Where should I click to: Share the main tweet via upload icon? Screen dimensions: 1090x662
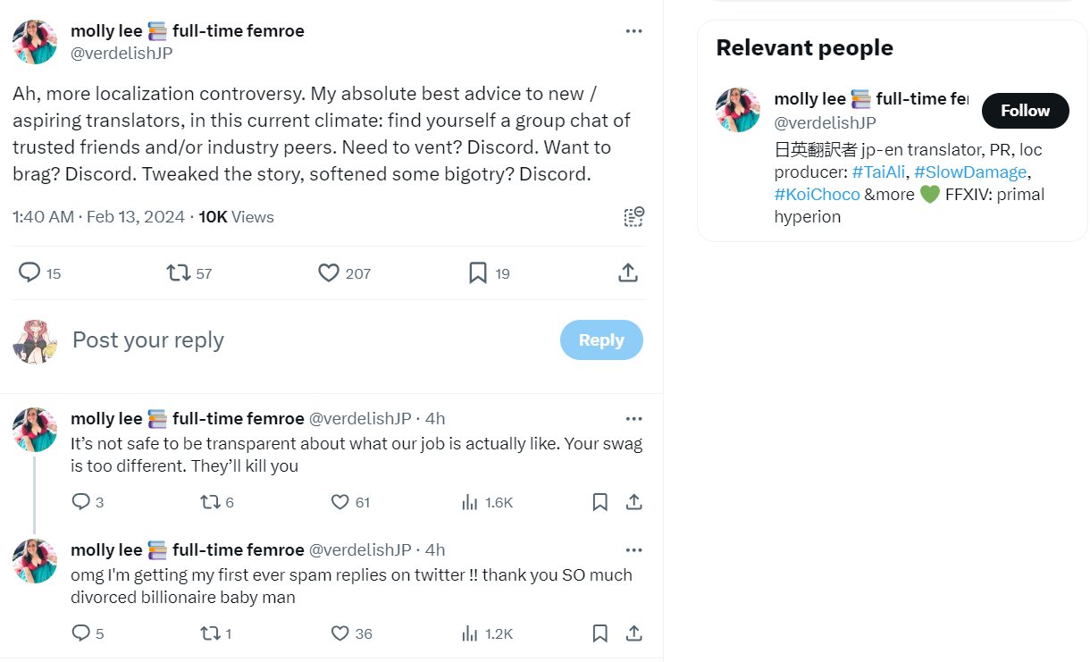(627, 272)
